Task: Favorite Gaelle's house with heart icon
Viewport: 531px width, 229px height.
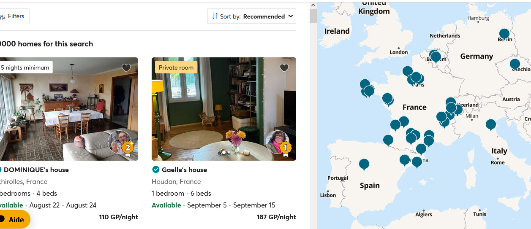Action: point(284,67)
